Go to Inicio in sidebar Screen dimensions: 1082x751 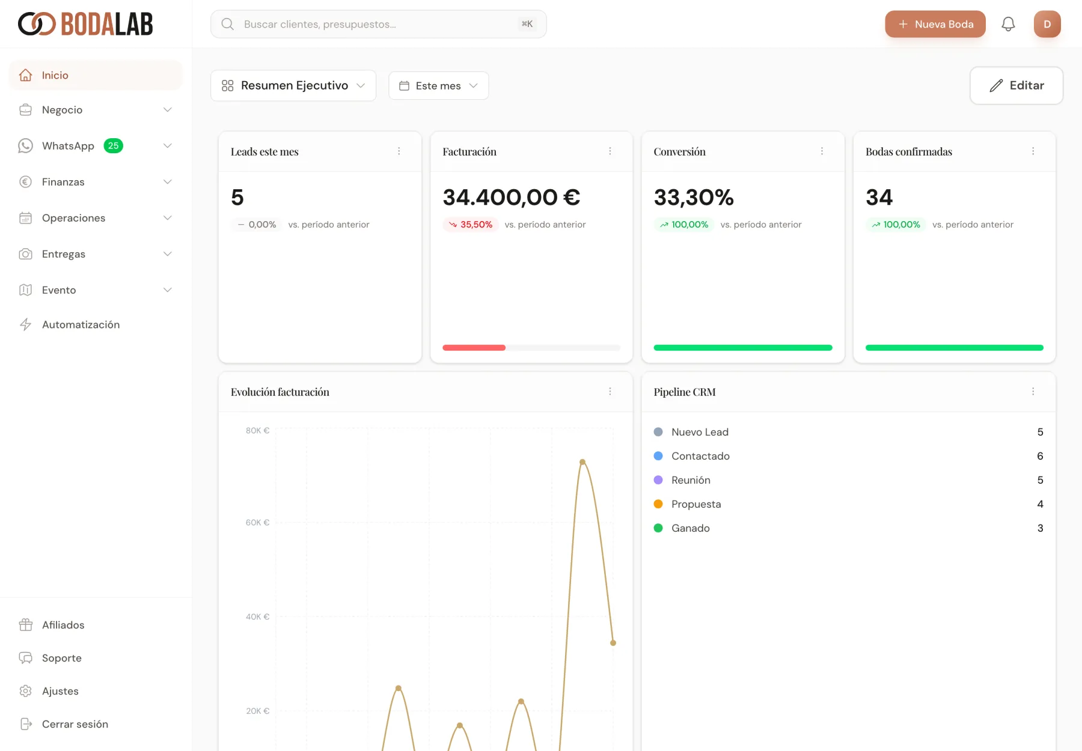tap(96, 75)
